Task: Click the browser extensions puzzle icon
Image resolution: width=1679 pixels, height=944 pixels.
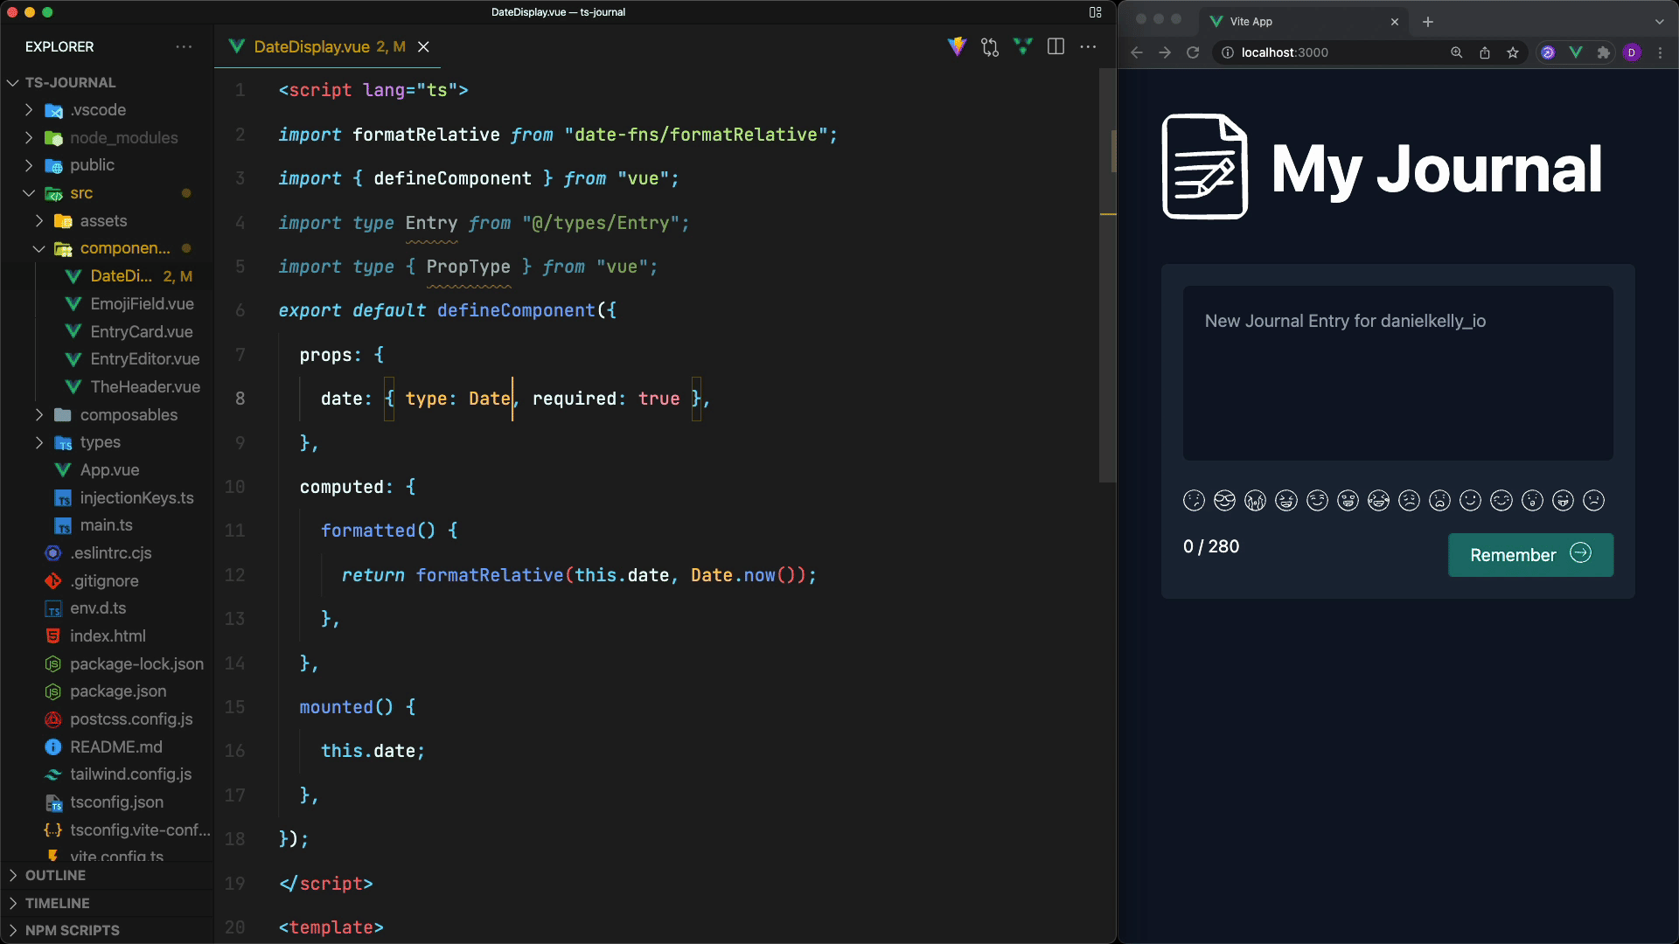Action: pyautogui.click(x=1604, y=52)
